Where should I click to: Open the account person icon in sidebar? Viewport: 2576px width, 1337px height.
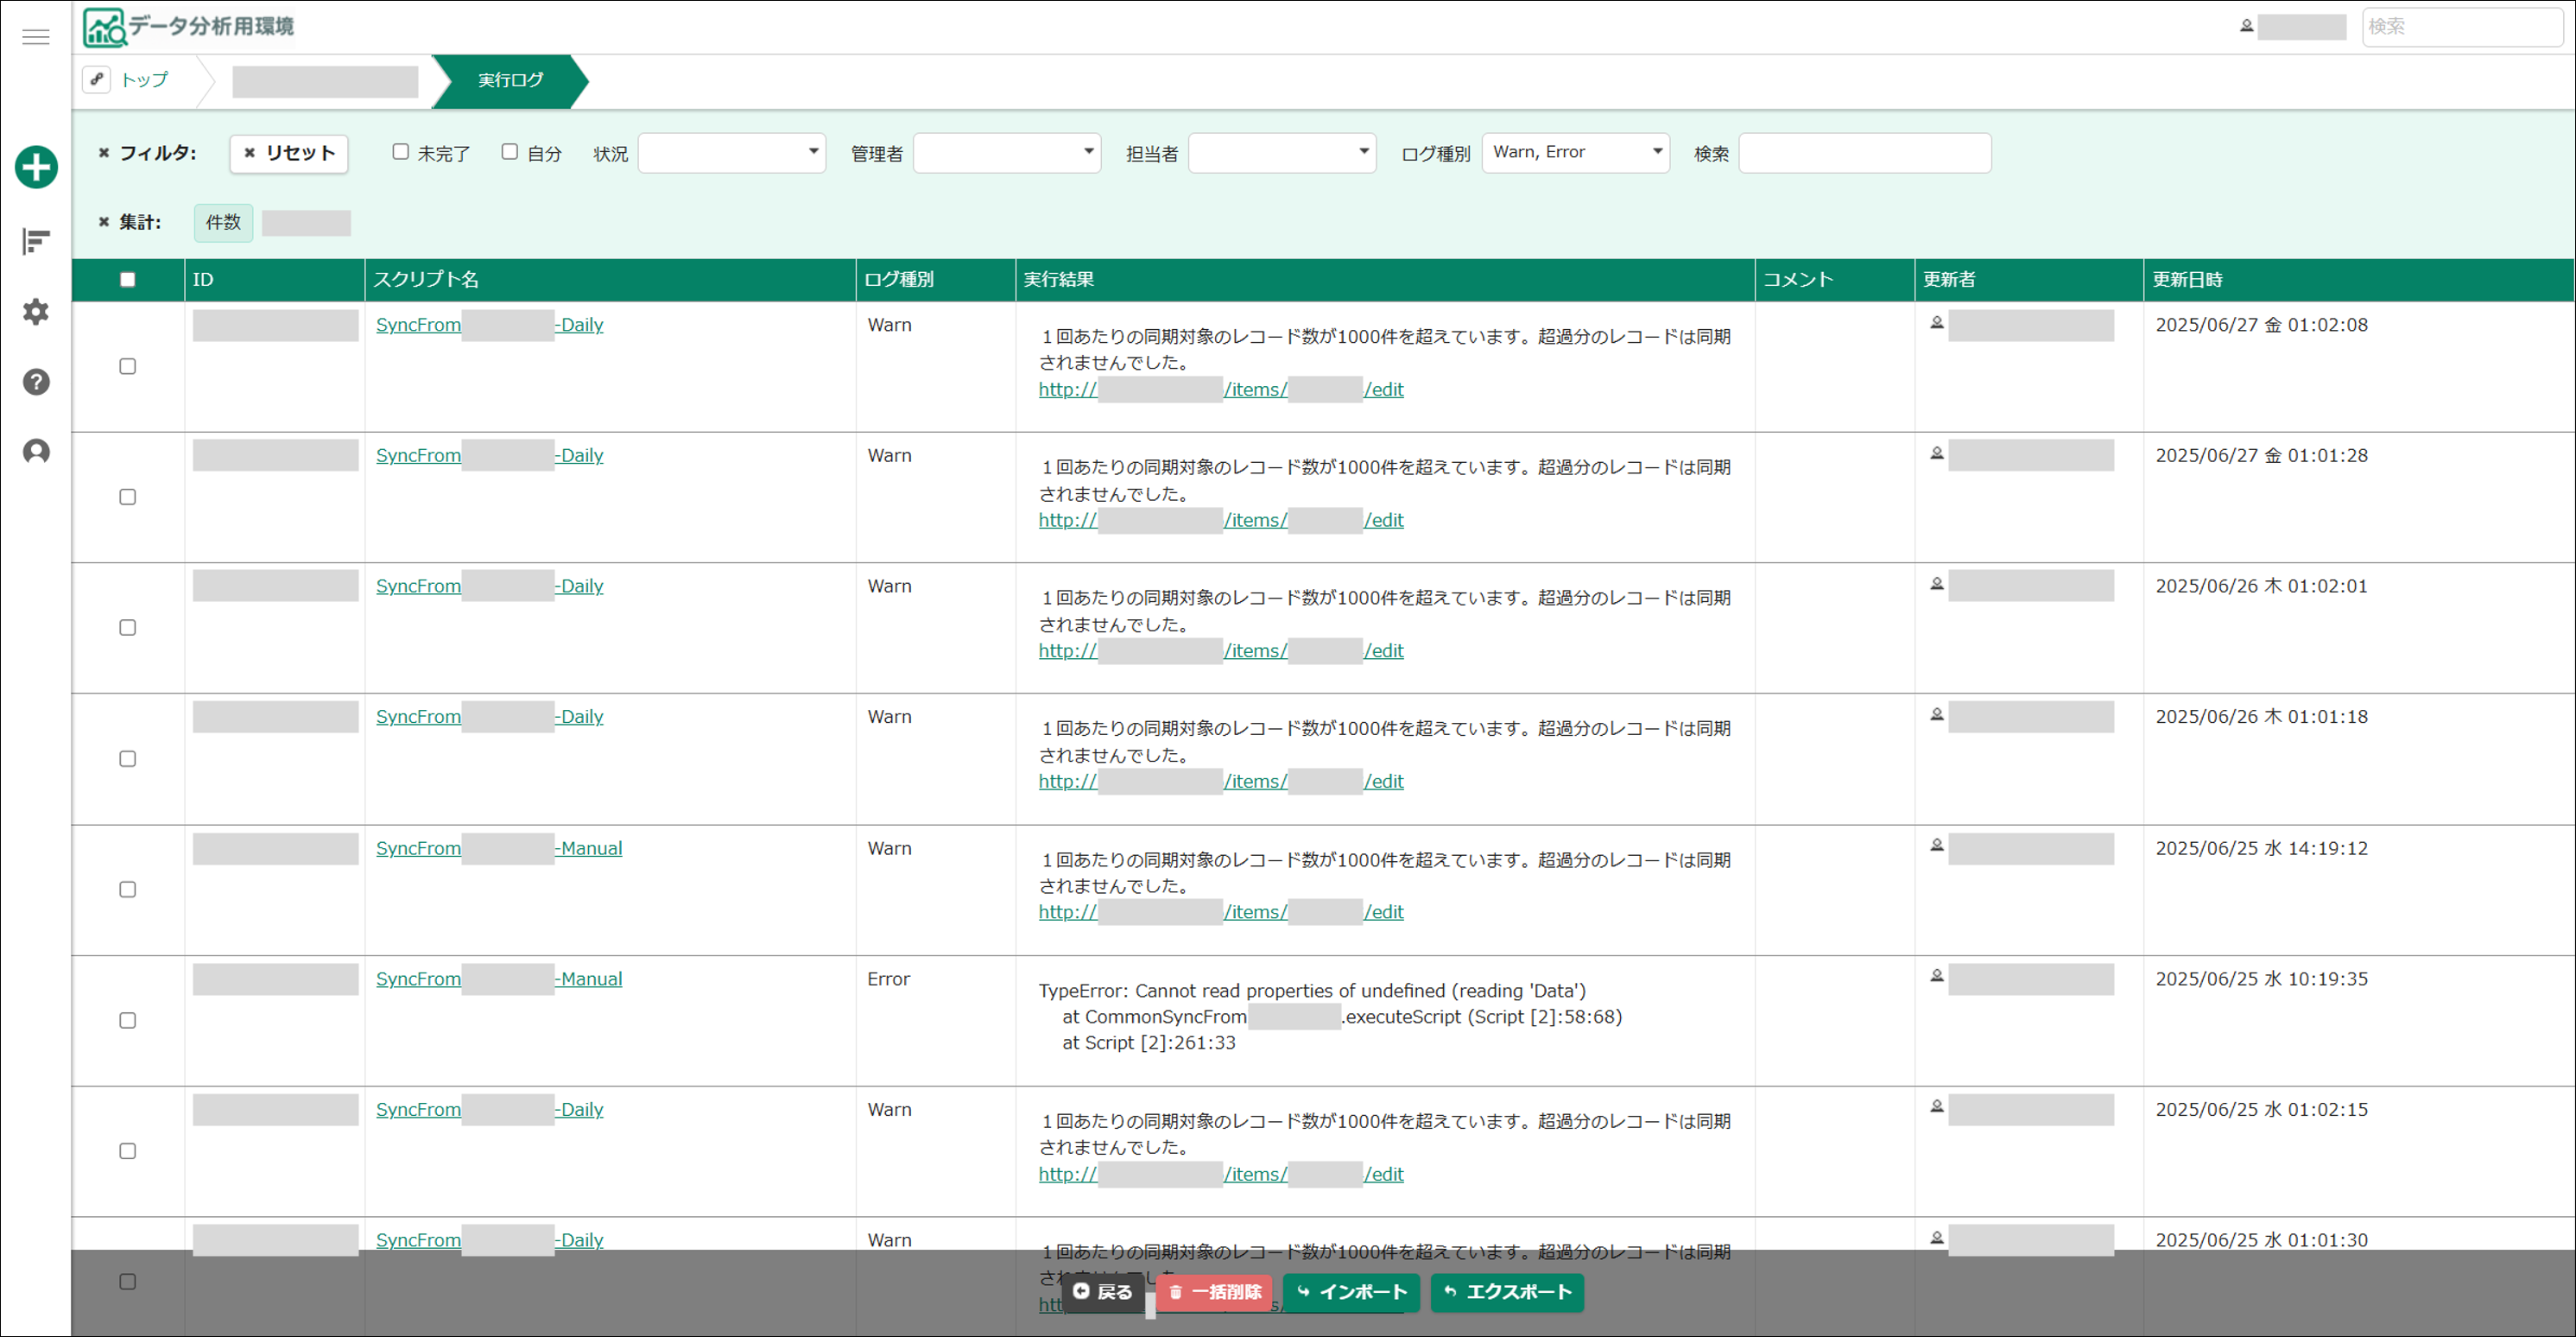[36, 452]
